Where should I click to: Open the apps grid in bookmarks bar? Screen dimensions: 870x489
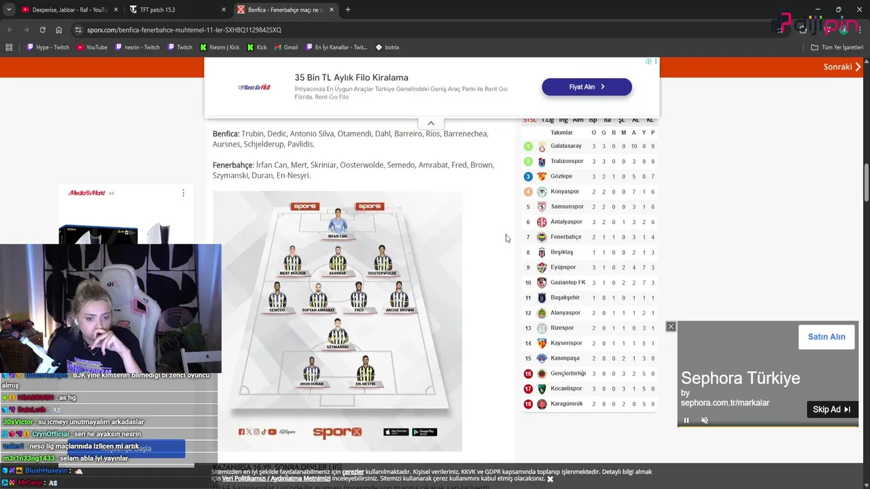(9, 48)
